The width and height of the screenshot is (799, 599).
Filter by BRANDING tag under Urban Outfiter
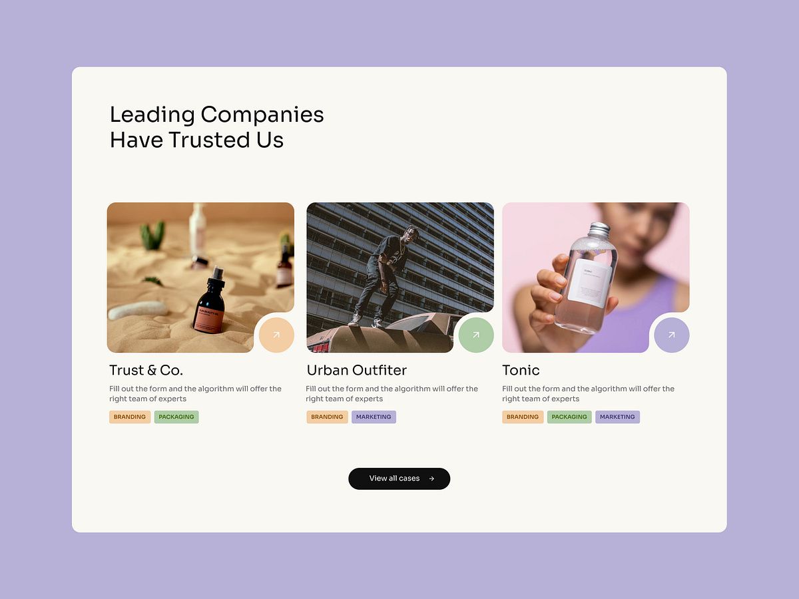[327, 417]
